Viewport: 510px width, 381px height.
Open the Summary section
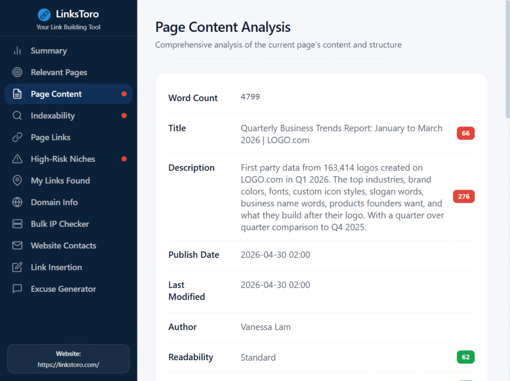(68, 51)
